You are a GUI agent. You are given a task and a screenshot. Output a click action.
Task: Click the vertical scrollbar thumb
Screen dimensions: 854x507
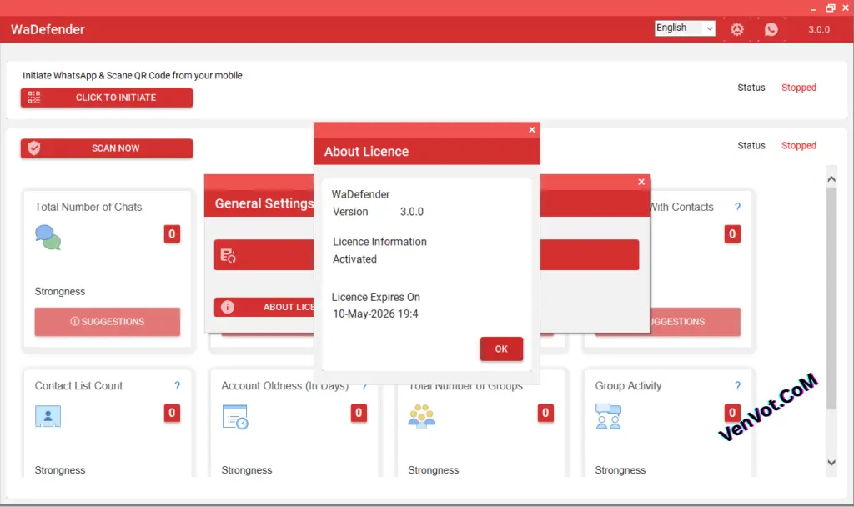click(x=831, y=298)
